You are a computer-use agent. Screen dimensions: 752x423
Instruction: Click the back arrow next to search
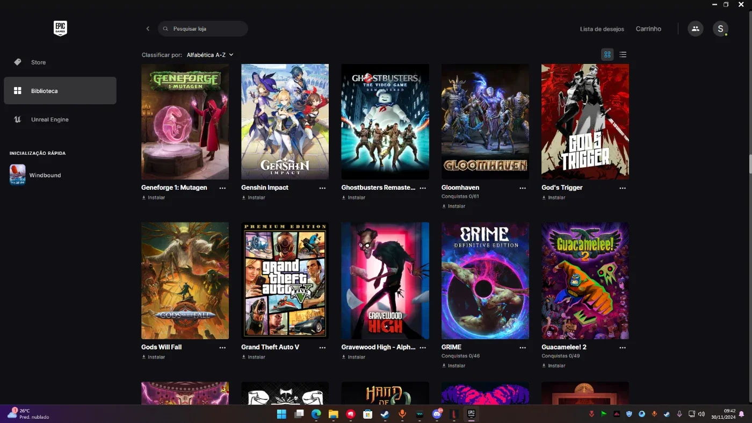point(148,28)
